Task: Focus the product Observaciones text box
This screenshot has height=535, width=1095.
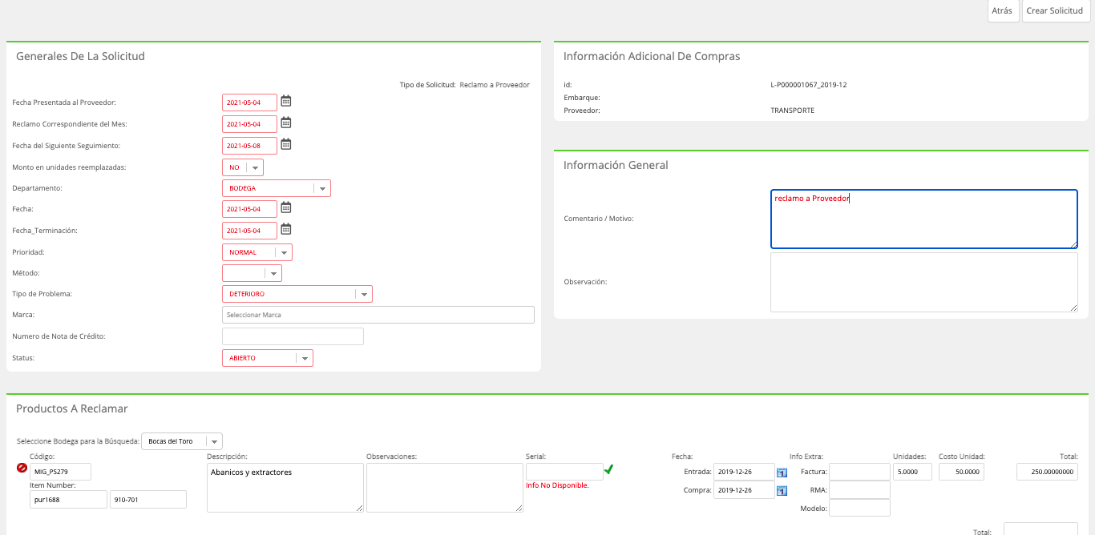Action: [x=445, y=488]
